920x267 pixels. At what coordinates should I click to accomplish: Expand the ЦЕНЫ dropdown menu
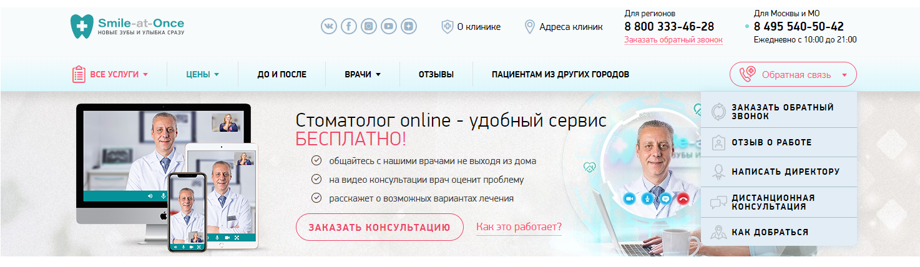point(202,74)
